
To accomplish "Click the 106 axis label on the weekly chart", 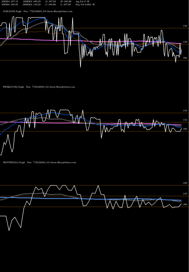I will [185, 129].
